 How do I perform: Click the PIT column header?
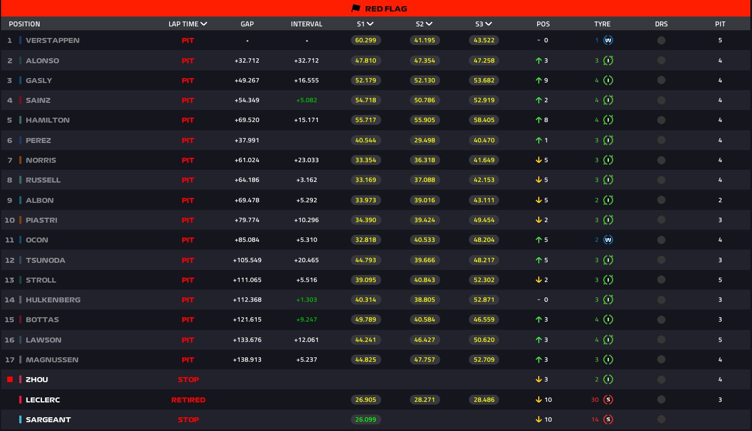point(720,24)
